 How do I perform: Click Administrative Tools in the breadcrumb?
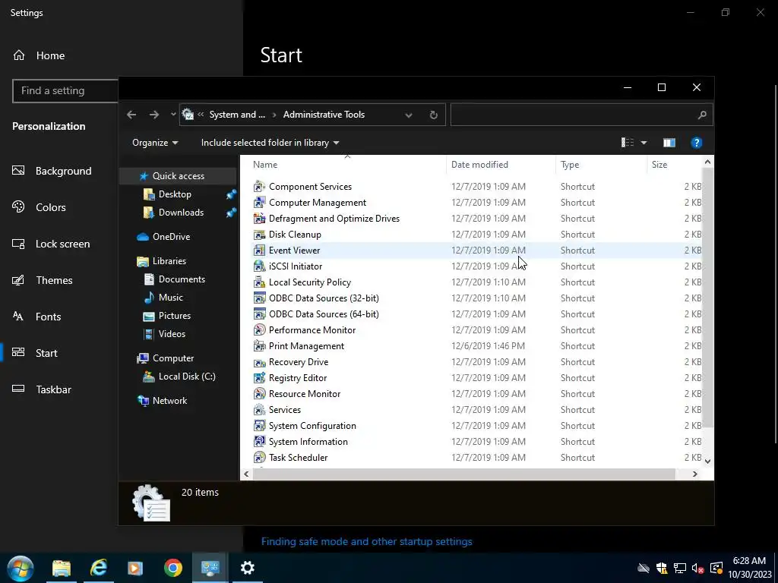pyautogui.click(x=324, y=115)
